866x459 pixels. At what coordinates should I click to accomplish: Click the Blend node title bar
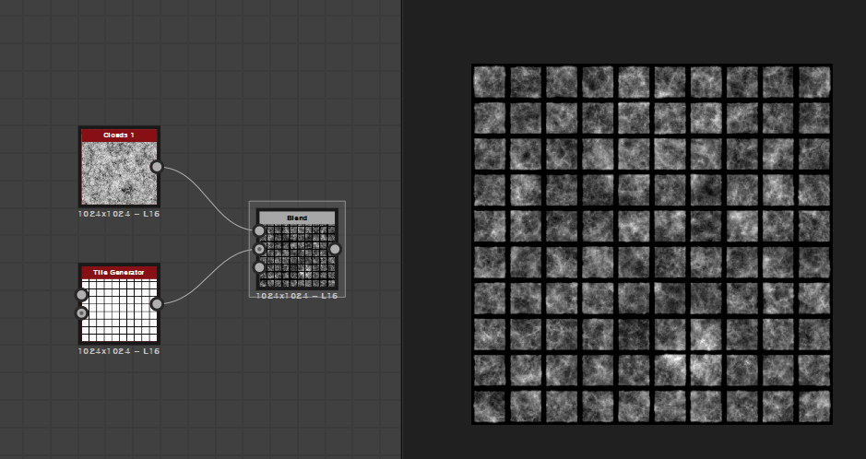(x=297, y=218)
